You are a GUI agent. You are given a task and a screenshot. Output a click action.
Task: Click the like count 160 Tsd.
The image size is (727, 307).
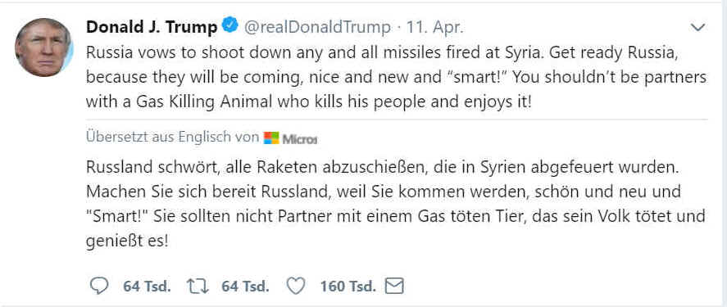point(348,287)
